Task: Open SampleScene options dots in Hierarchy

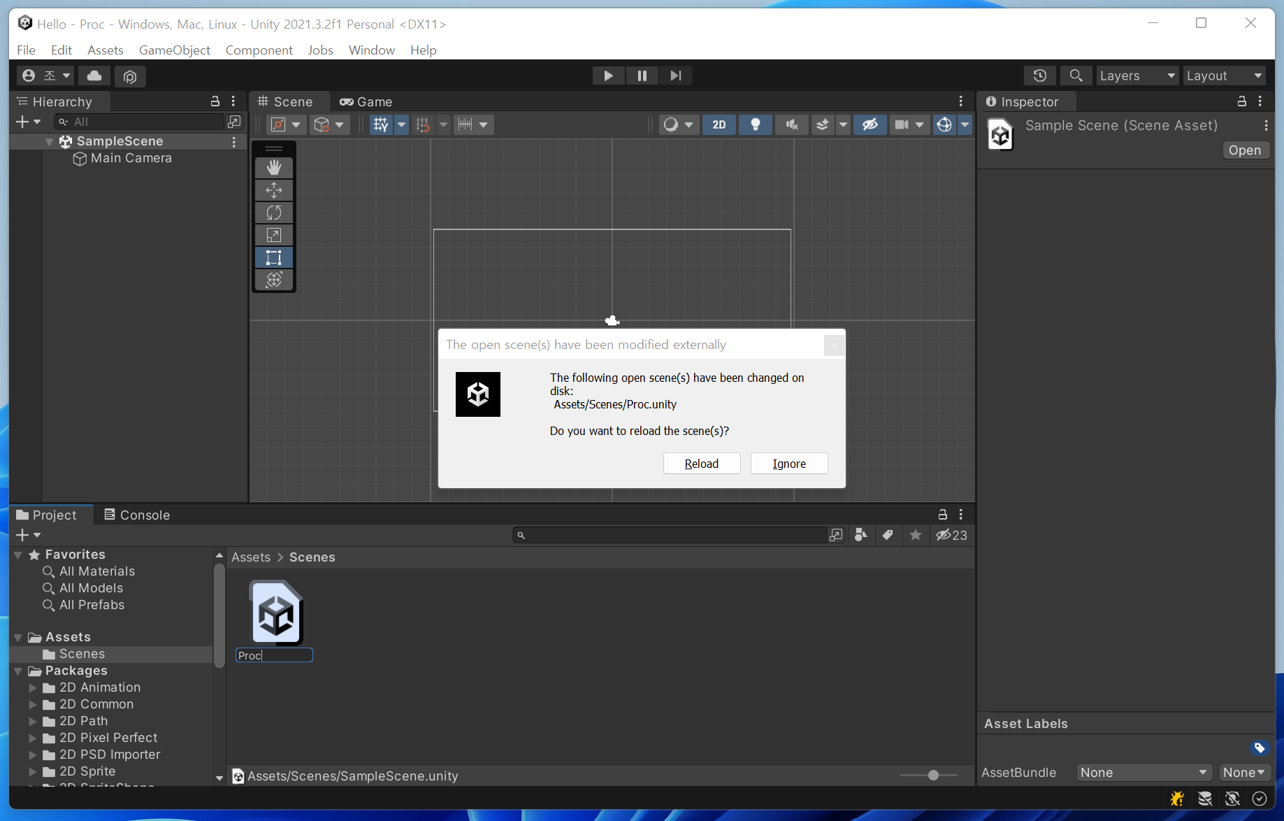Action: [234, 141]
